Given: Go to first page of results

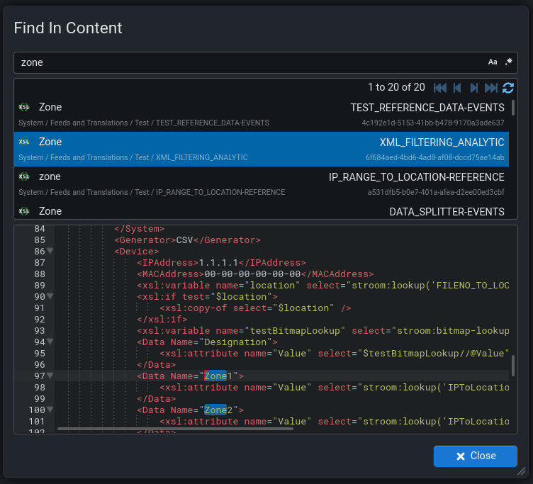Looking at the screenshot, I should (x=439, y=88).
